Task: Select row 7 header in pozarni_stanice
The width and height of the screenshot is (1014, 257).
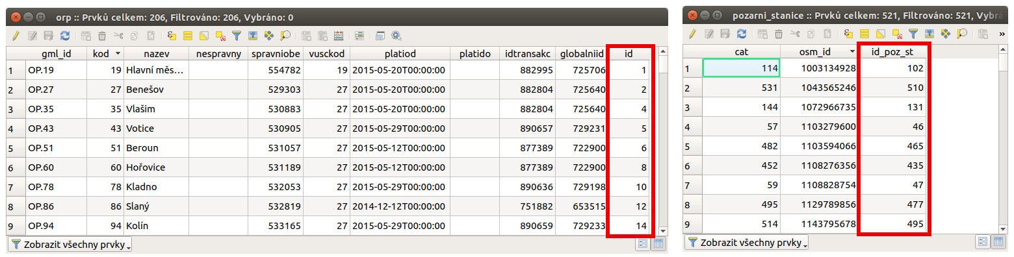Action: (693, 185)
